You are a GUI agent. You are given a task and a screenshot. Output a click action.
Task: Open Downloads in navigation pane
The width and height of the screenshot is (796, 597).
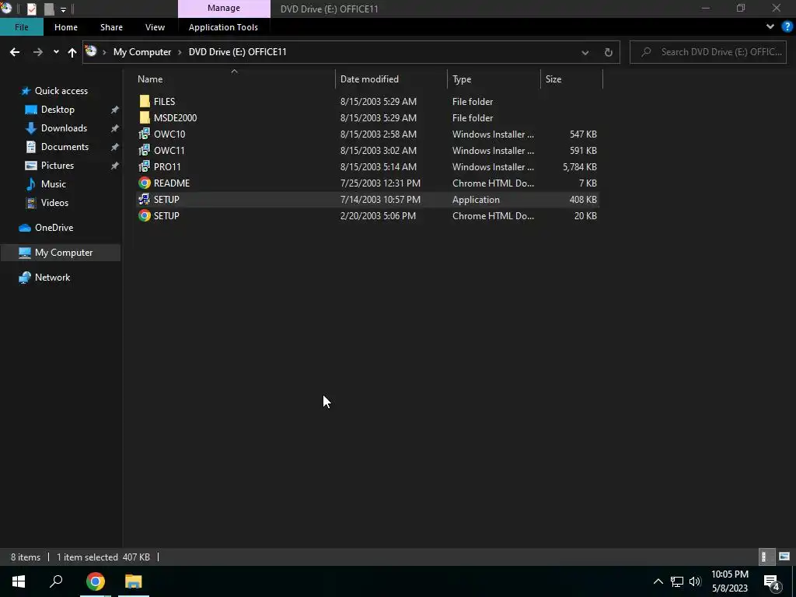(x=64, y=128)
